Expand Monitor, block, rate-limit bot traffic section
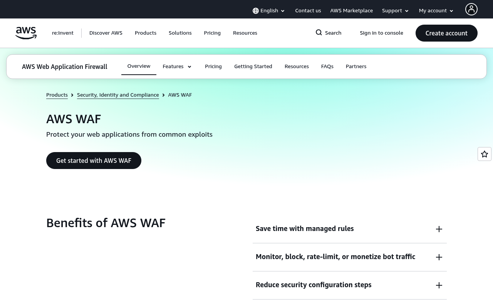This screenshot has height=308, width=493. [x=350, y=257]
